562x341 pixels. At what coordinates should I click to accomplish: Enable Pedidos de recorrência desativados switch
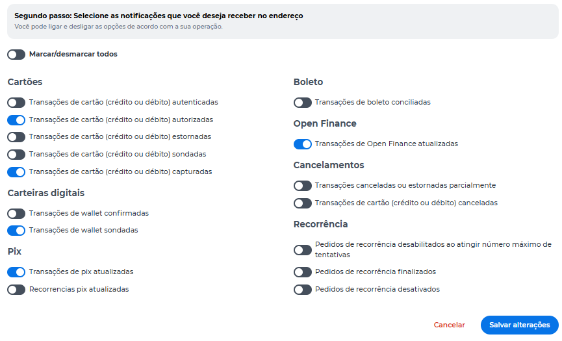303,290
